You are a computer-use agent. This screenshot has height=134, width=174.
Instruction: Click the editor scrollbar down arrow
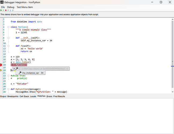click(x=173, y=92)
